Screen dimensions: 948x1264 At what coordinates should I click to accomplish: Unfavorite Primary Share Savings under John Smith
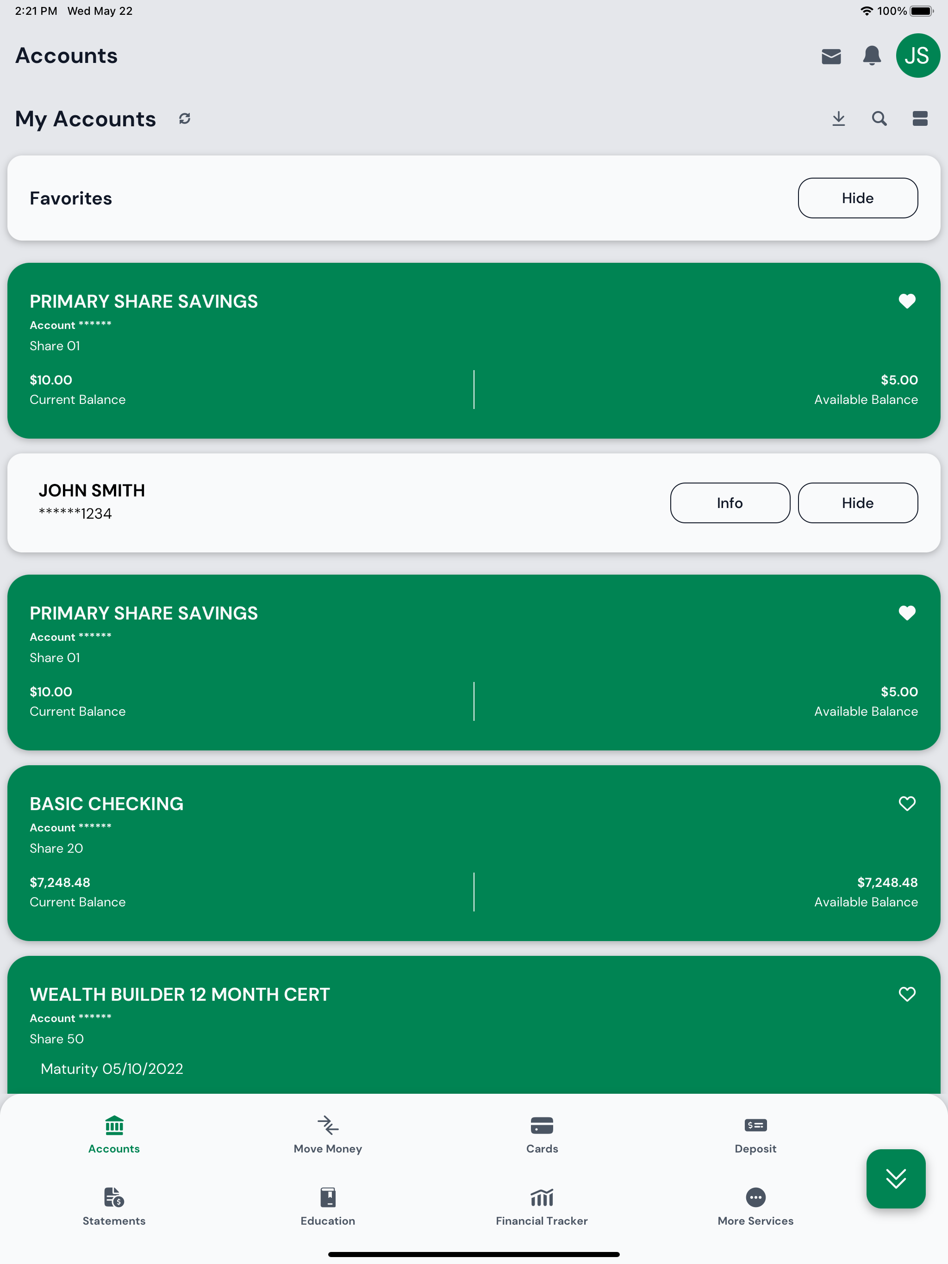[907, 613]
